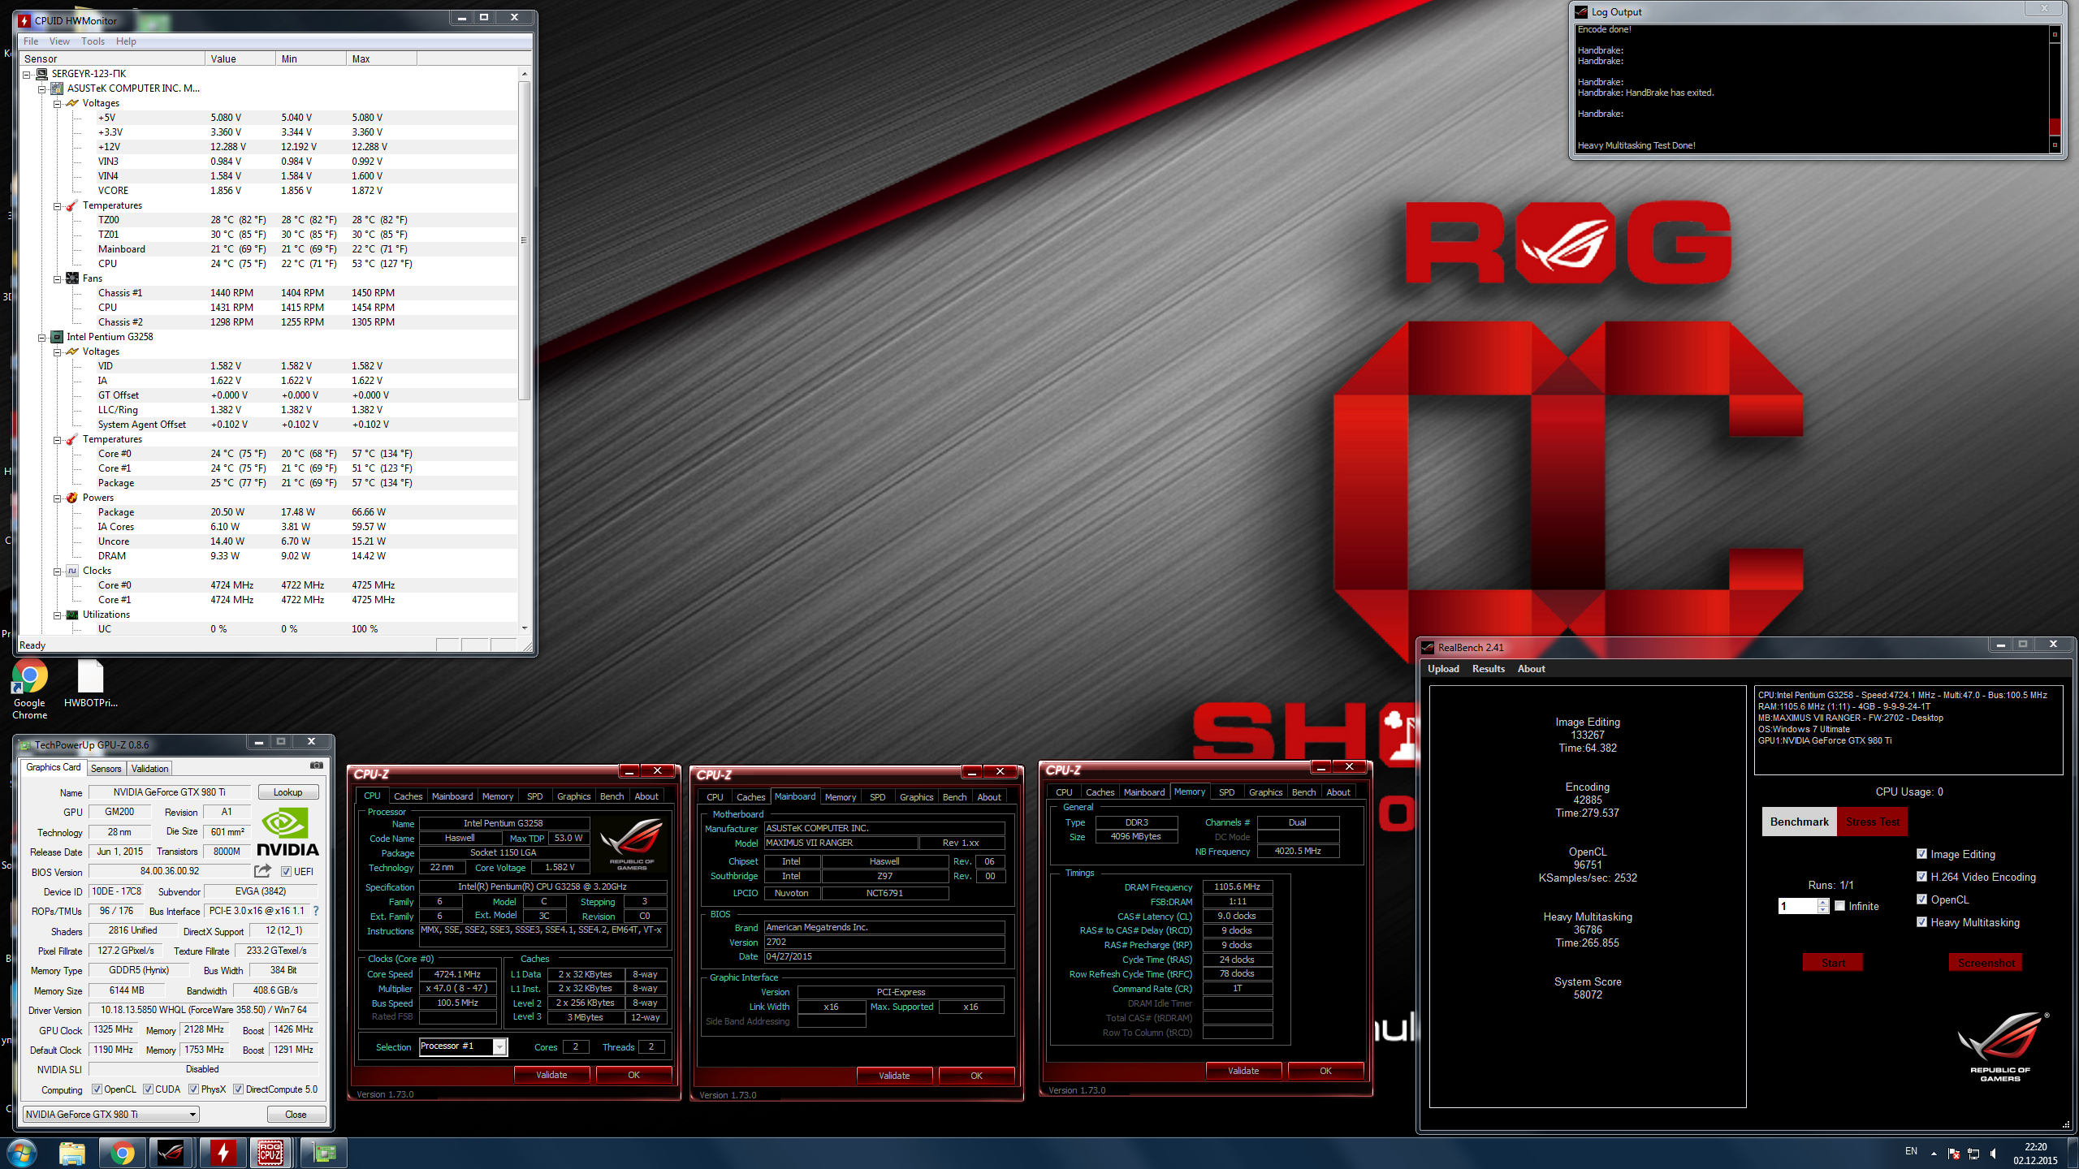Open the HWBOTPri... desktop file

[x=90, y=684]
